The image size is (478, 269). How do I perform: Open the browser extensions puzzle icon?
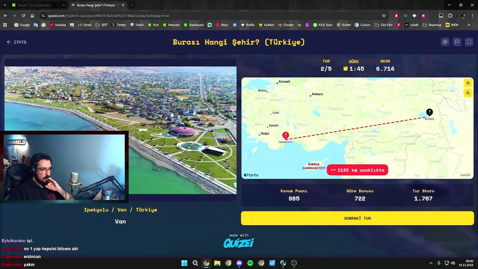tap(450, 16)
